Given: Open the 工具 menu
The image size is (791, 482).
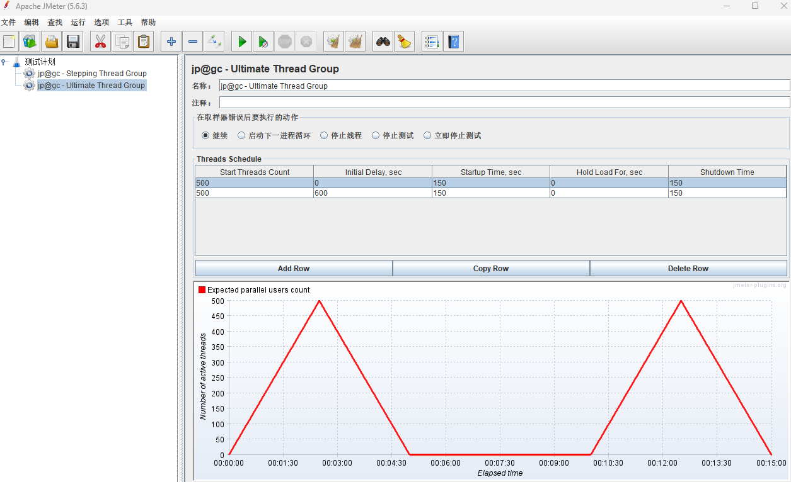Looking at the screenshot, I should (125, 22).
